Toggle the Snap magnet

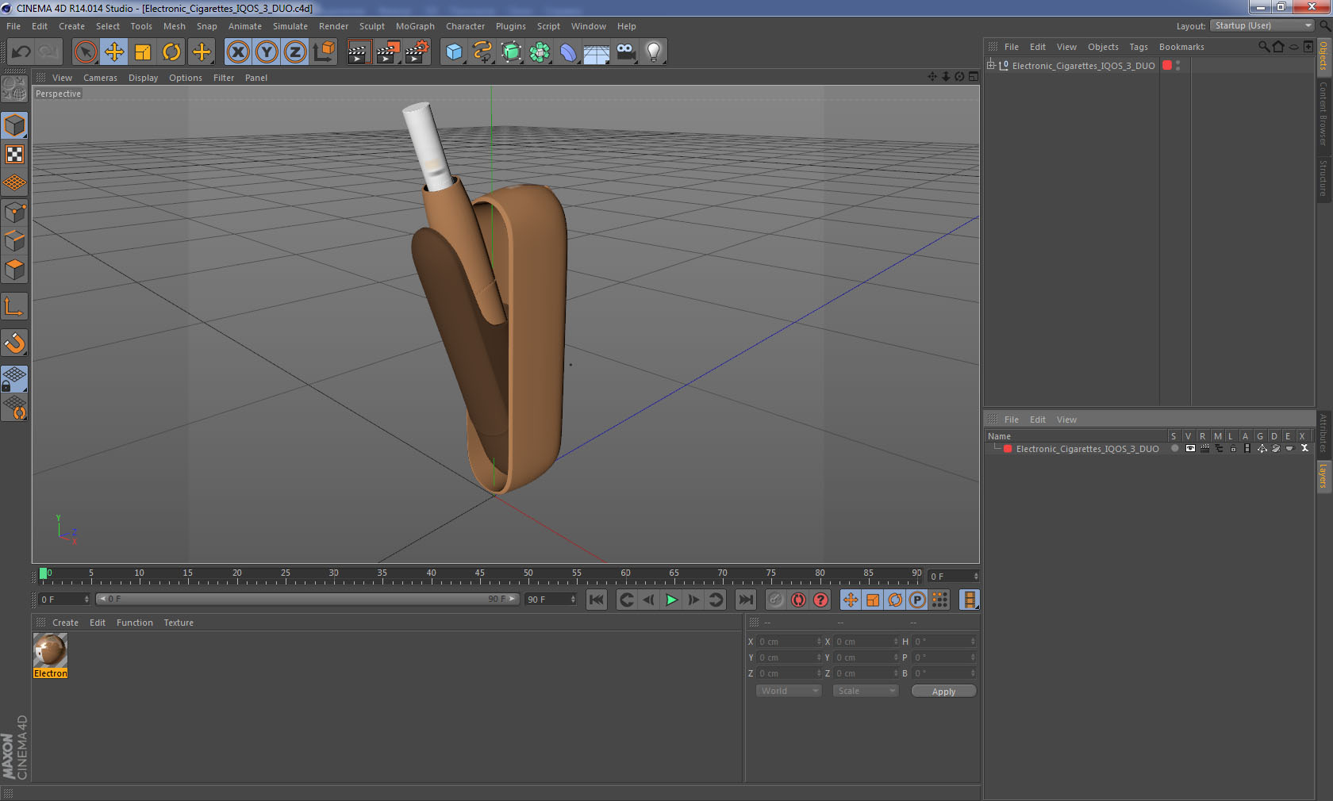pos(14,343)
